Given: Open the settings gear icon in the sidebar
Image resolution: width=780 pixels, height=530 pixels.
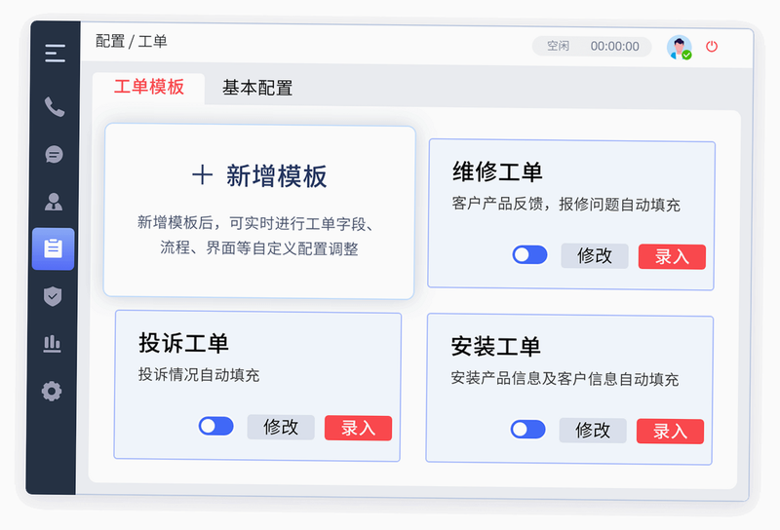Looking at the screenshot, I should (x=52, y=392).
